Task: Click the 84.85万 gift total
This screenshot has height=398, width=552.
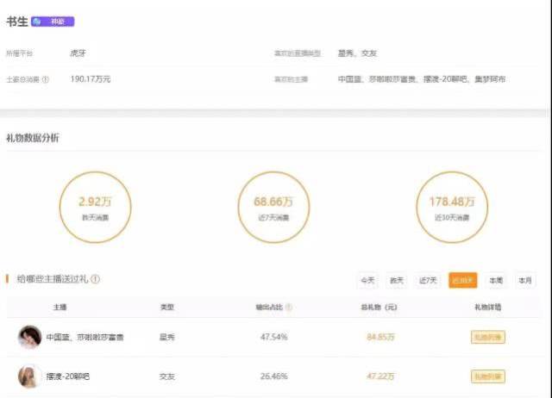Action: (380, 337)
